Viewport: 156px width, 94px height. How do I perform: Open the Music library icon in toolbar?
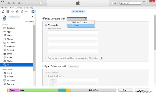point(3,11)
